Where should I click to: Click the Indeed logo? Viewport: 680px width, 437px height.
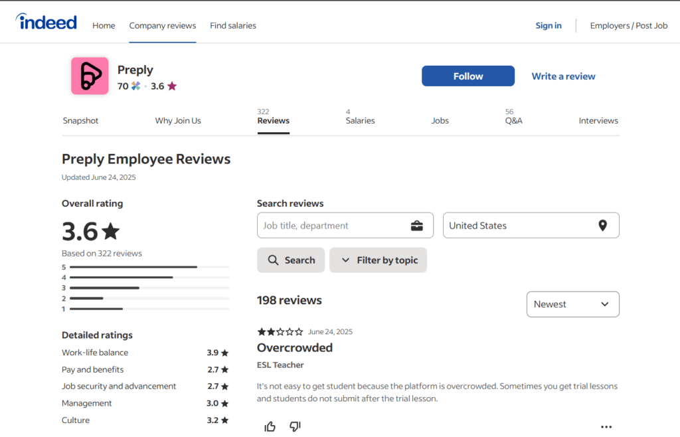tap(46, 23)
